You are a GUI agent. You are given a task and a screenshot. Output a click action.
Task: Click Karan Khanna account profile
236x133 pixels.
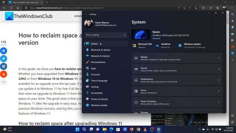tap(101, 24)
